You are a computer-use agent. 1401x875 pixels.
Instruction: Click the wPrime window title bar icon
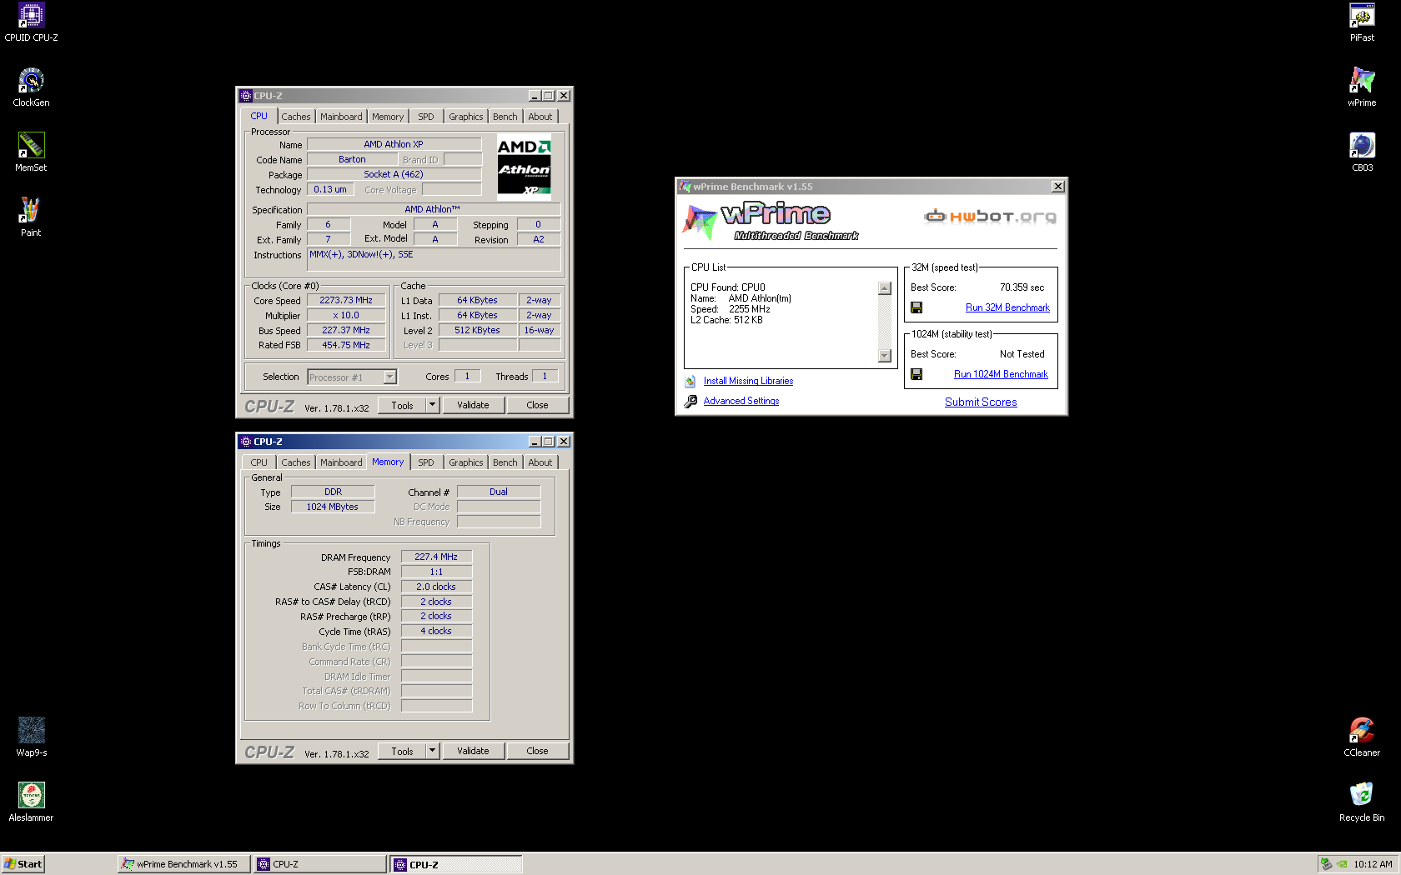point(685,187)
